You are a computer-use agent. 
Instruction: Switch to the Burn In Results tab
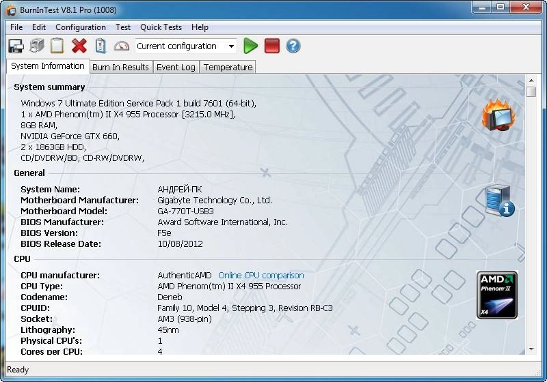[120, 67]
